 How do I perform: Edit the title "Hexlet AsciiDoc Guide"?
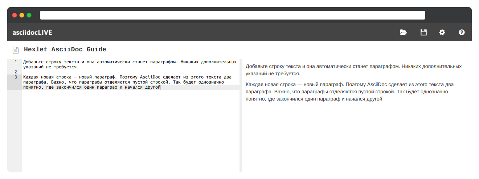pyautogui.click(x=65, y=50)
